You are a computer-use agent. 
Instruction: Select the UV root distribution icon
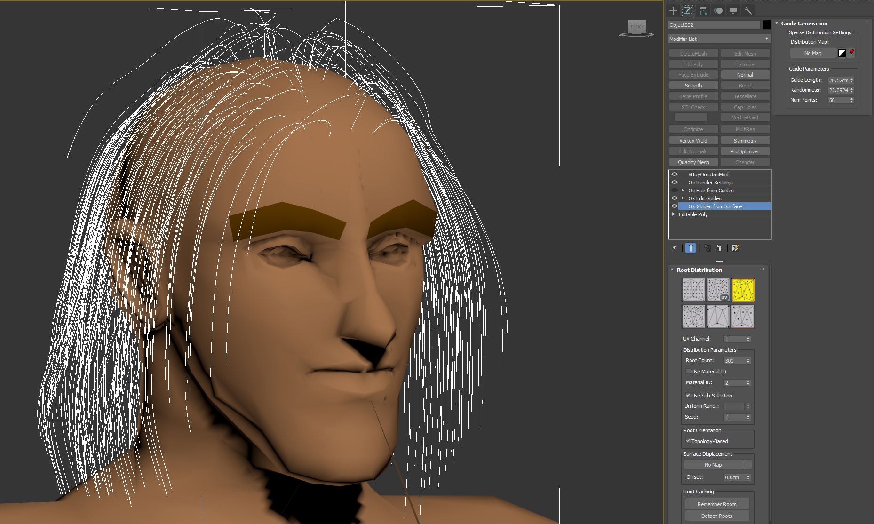(718, 290)
